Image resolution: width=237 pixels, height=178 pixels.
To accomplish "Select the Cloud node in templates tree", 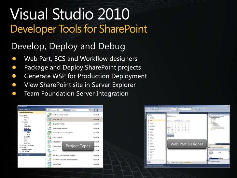I will point(26,124).
